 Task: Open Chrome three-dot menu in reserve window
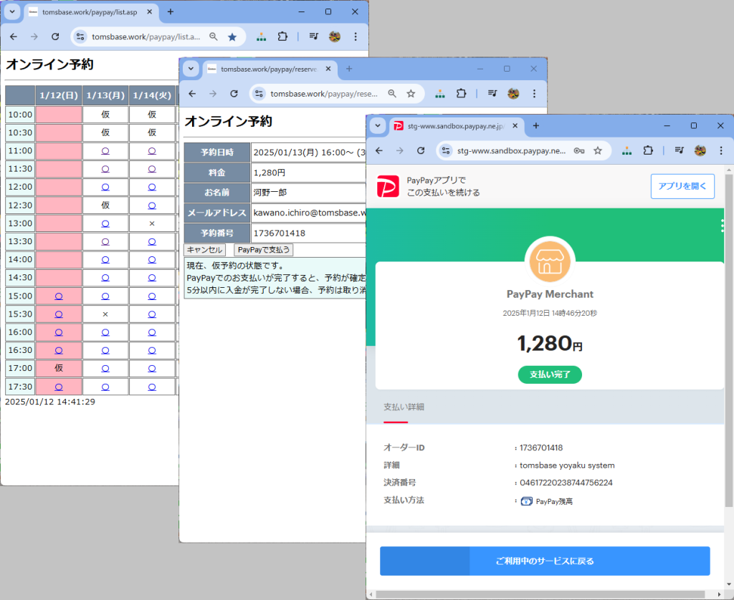pos(534,94)
